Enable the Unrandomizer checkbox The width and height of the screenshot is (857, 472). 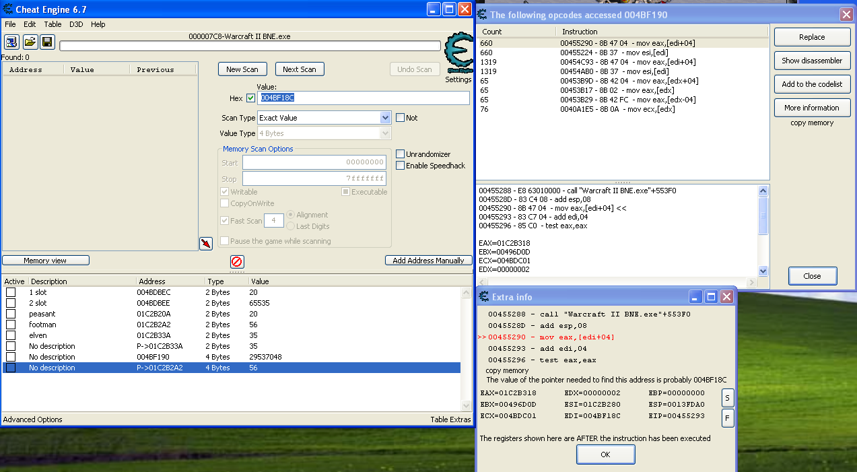pos(400,154)
